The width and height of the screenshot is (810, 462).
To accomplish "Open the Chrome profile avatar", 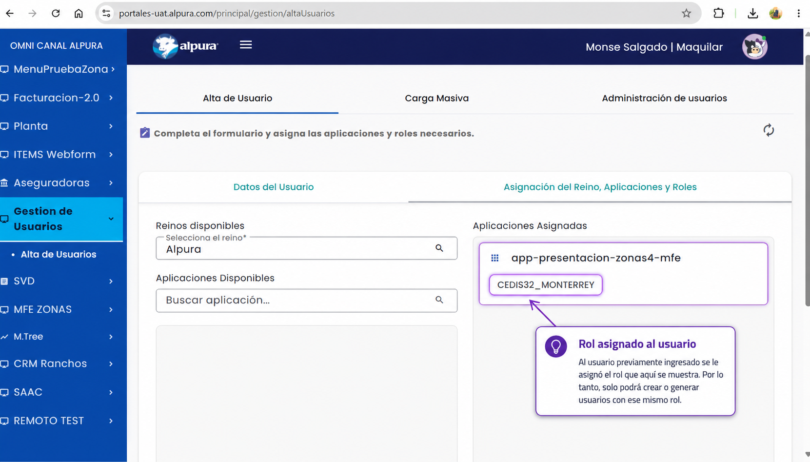I will 776,13.
